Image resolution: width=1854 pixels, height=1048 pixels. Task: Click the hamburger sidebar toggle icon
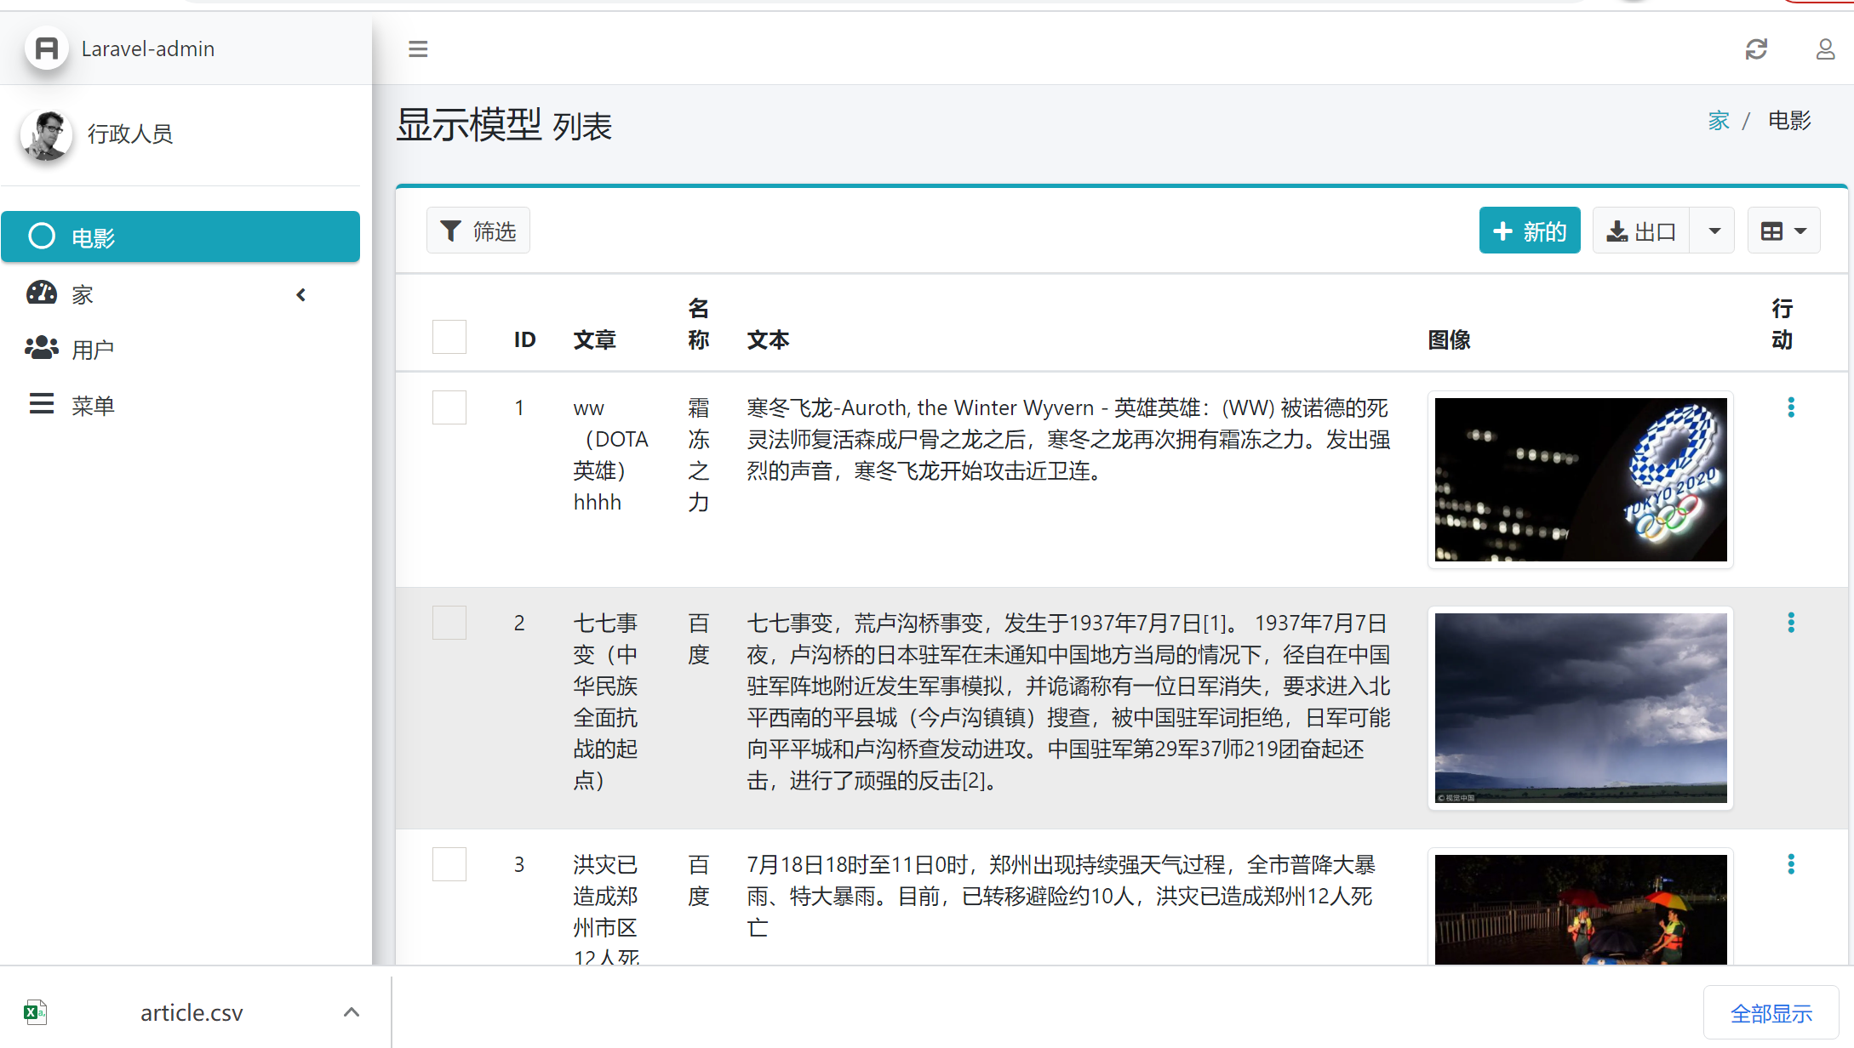pos(417,49)
